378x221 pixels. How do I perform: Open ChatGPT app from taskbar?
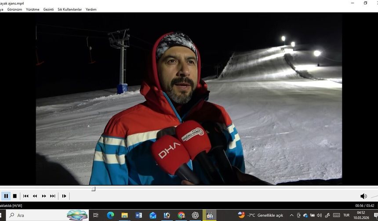[195, 215]
